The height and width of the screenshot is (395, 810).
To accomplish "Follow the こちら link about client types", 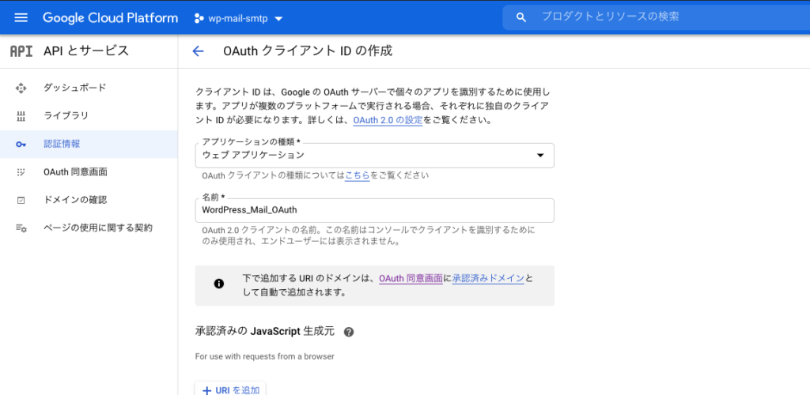I will coord(357,175).
